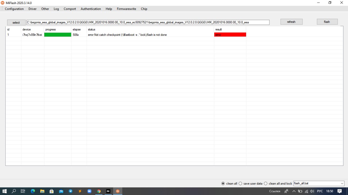Select the clean all option
Viewport: 348px width, 195px height.
click(229, 184)
